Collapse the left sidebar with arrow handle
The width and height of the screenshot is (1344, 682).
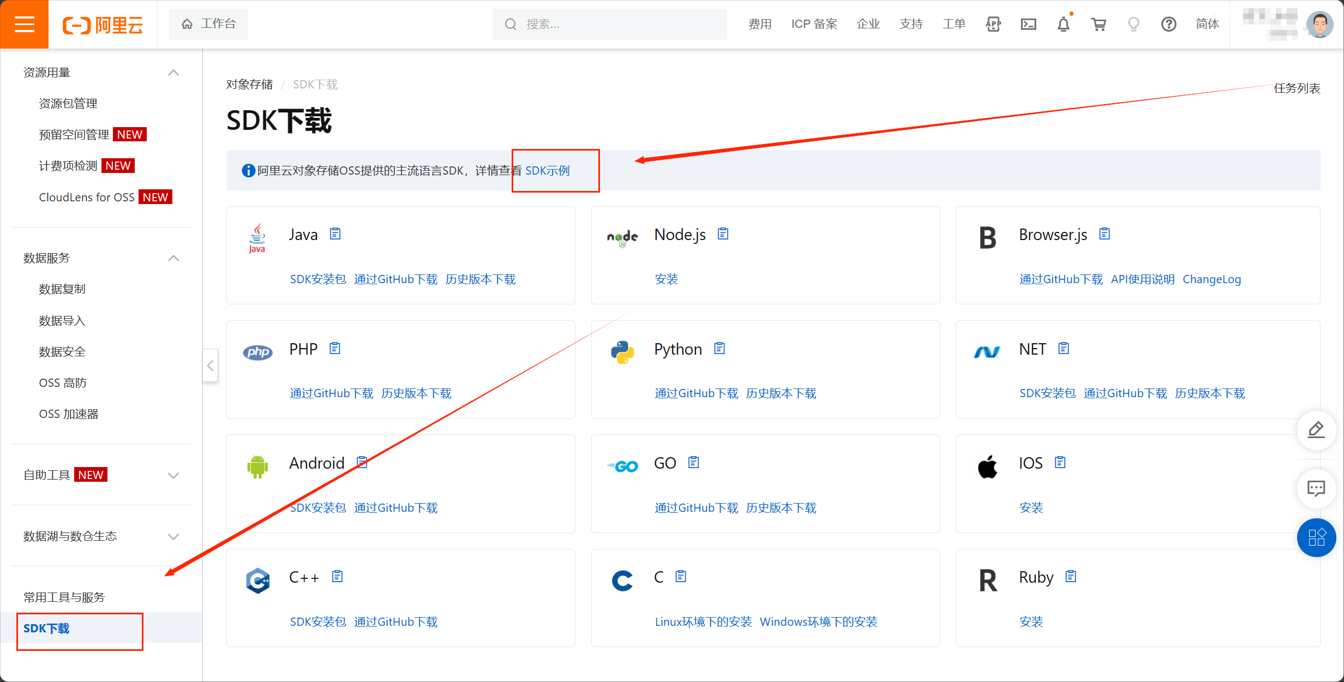click(211, 366)
